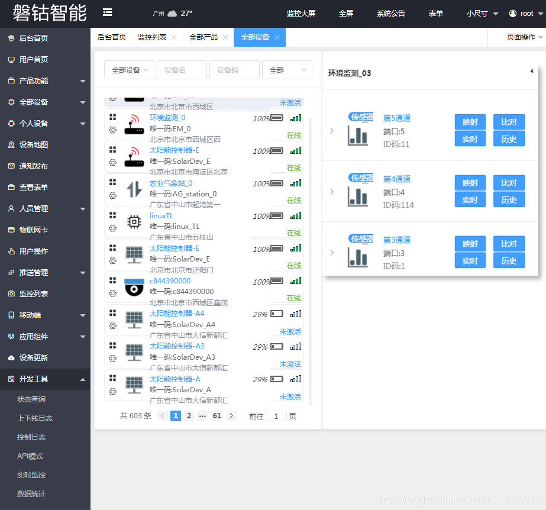Click bar chart icon of 第3通道
546x510 pixels.
pos(358,257)
